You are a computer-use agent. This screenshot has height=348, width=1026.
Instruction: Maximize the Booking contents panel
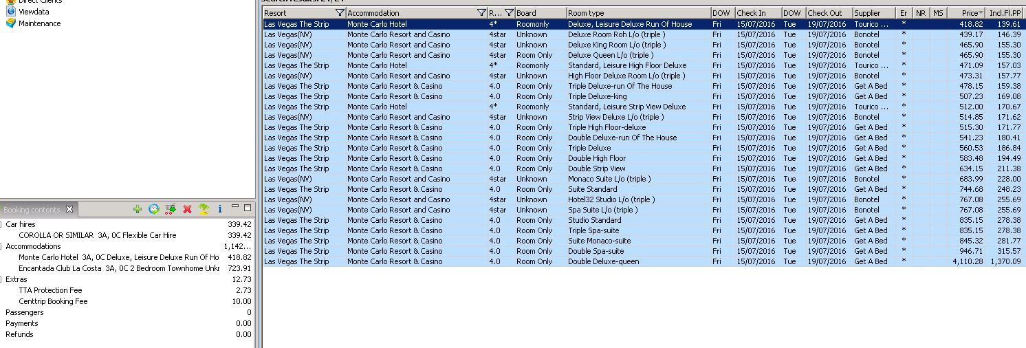pos(248,207)
